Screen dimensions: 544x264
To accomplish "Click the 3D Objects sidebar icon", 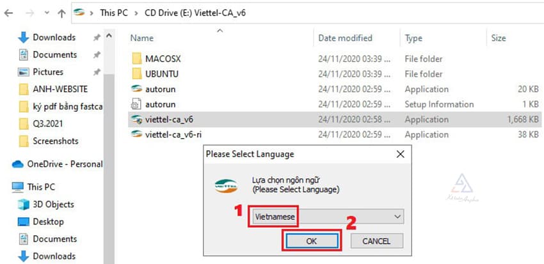I will (24, 205).
